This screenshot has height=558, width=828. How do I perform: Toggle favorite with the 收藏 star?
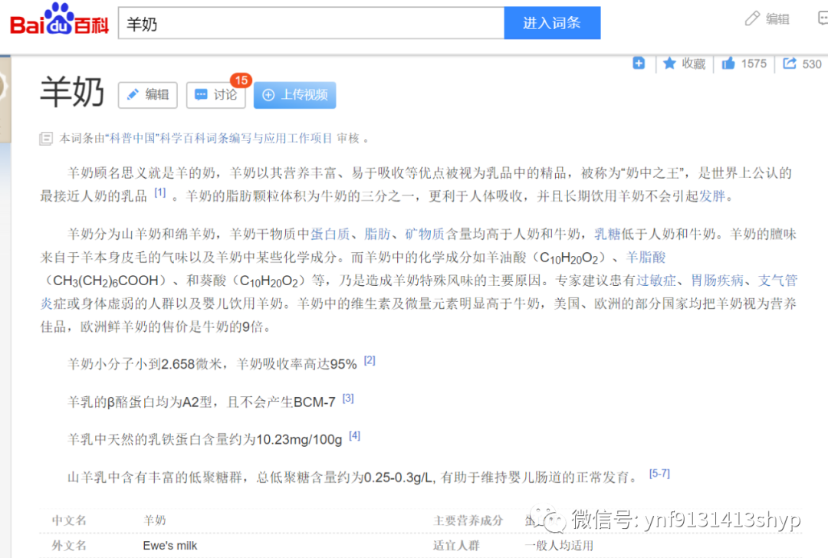(x=682, y=64)
